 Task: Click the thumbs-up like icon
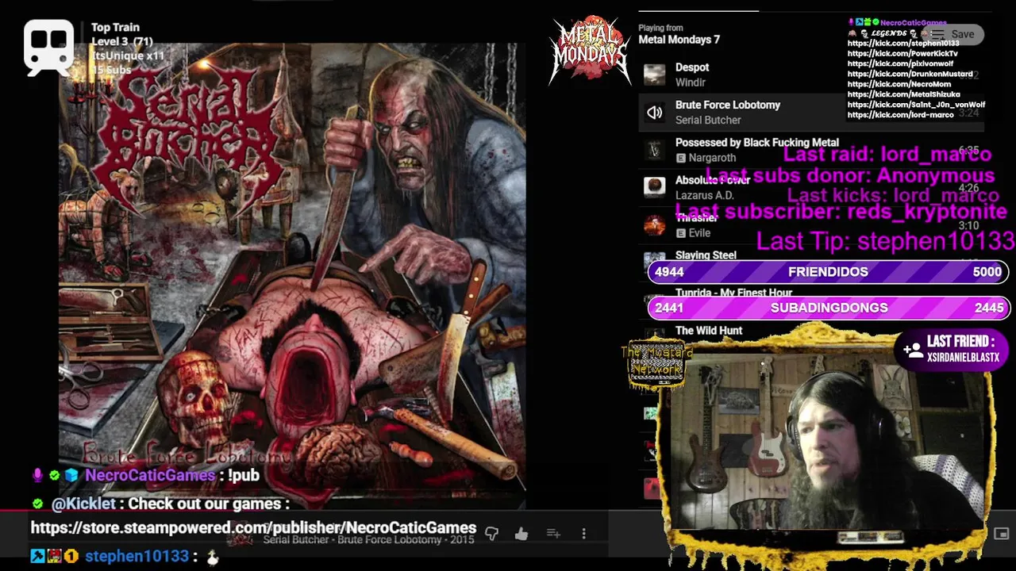[521, 534]
